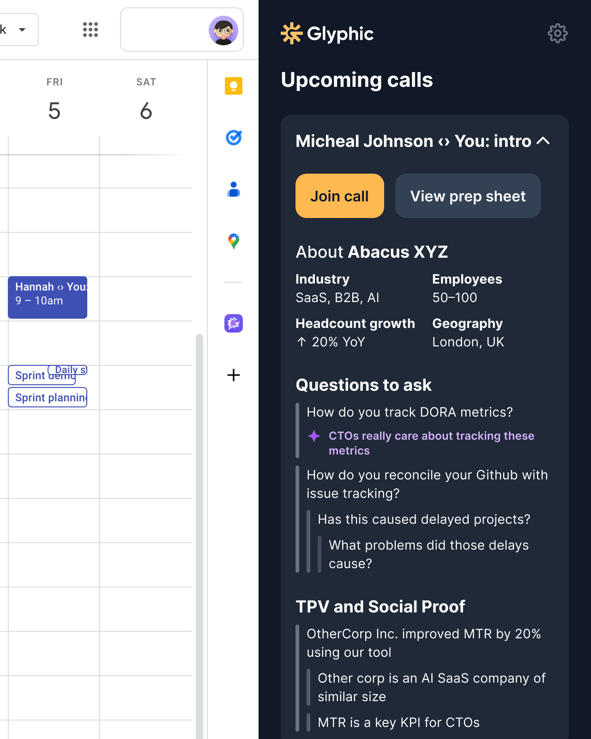591x739 pixels.
Task: Open Glyphic settings gear
Action: tap(557, 33)
